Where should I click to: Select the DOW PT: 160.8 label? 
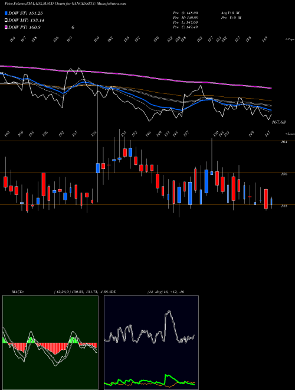click(24, 28)
